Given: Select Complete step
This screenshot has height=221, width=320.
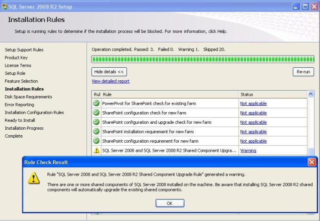Looking at the screenshot, I should pos(13,136).
